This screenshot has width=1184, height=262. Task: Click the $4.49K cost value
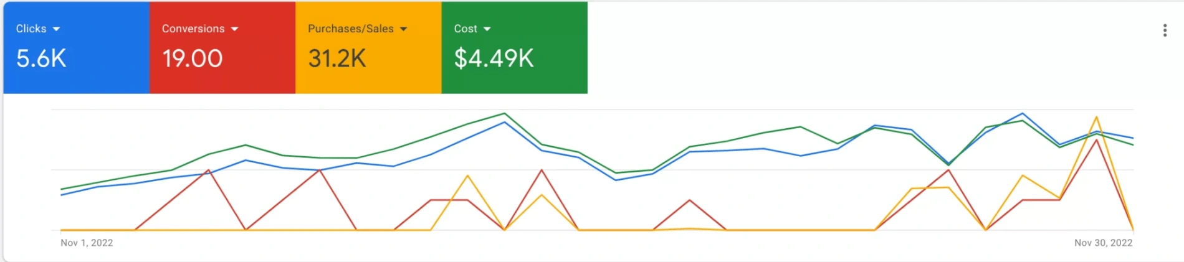(494, 58)
